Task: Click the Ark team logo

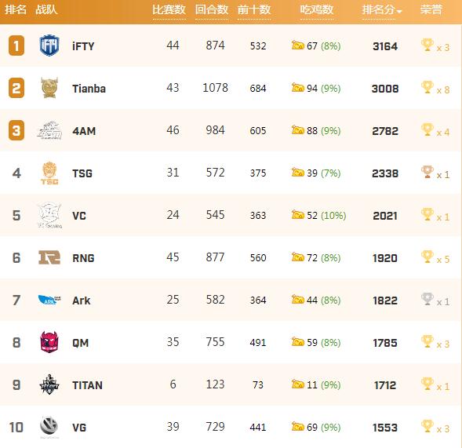Action: 49,300
